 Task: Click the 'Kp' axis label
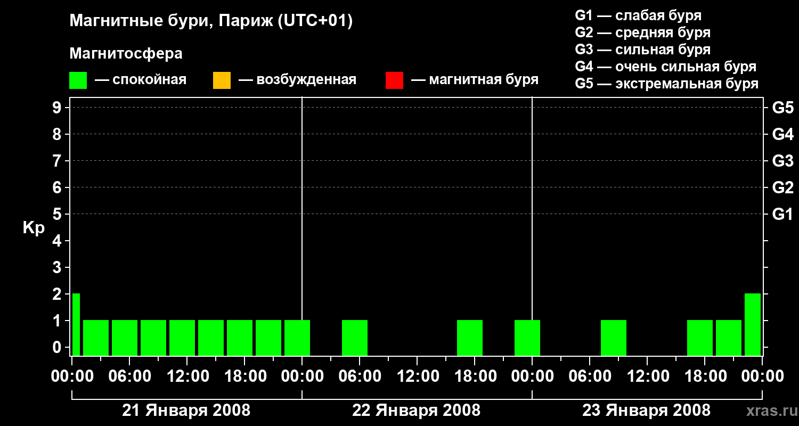(x=33, y=228)
